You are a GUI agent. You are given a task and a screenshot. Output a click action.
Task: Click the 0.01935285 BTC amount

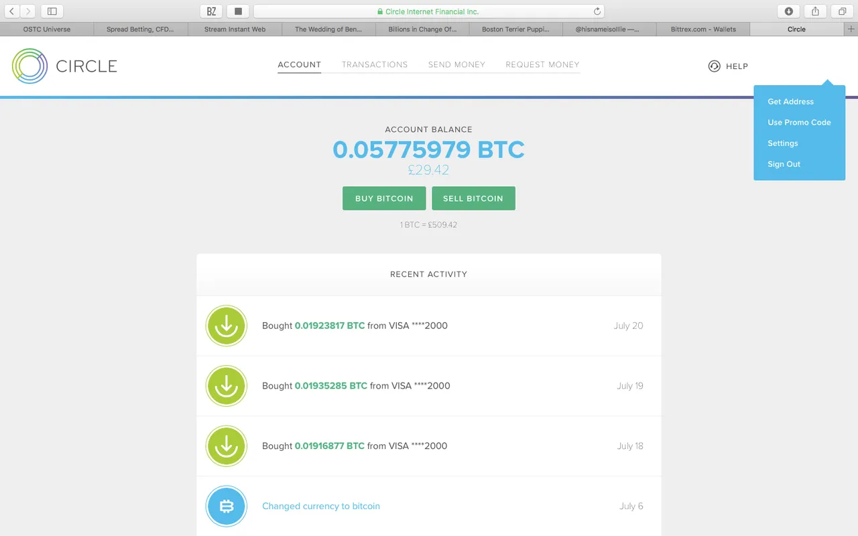pos(331,386)
